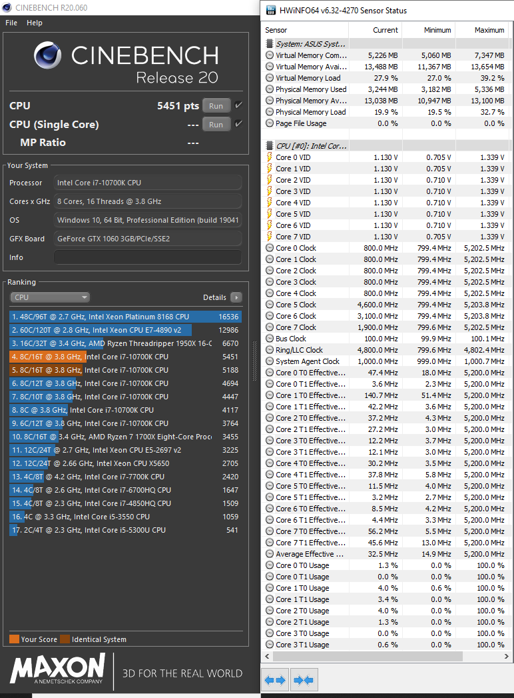Select the Physical Memory Load row
Image resolution: width=514 pixels, height=698 pixels.
[x=385, y=112]
